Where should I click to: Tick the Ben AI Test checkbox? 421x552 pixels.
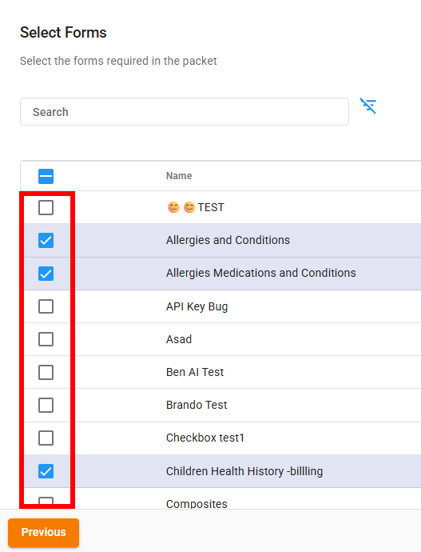coord(46,372)
